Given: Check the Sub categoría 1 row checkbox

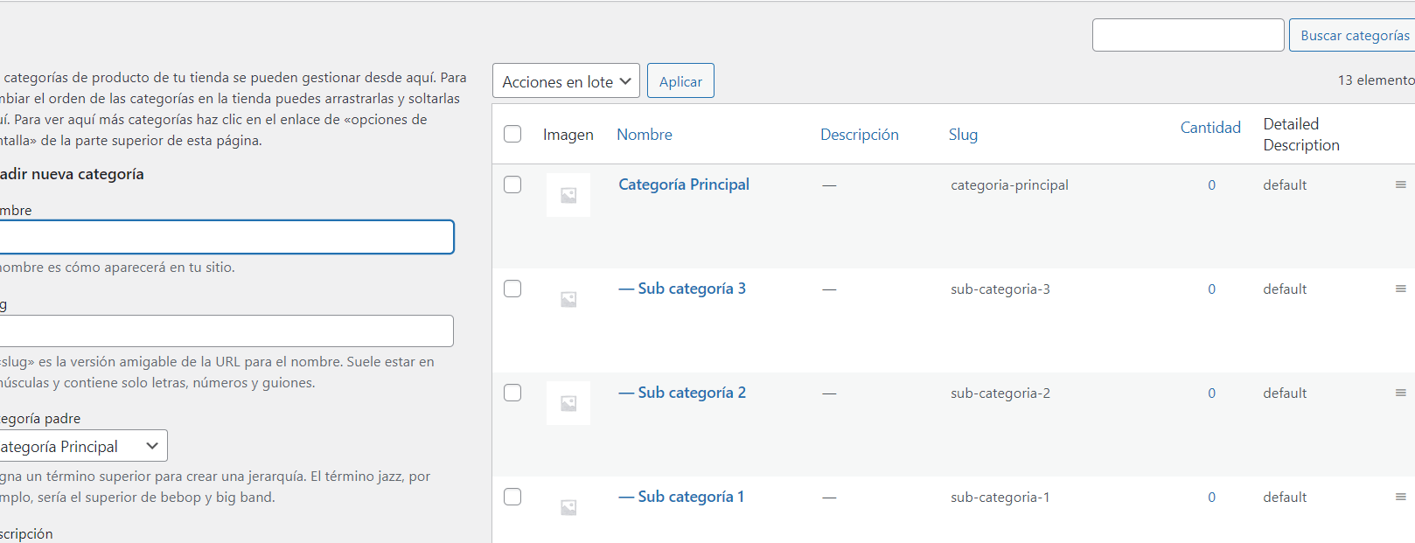Looking at the screenshot, I should 512,497.
